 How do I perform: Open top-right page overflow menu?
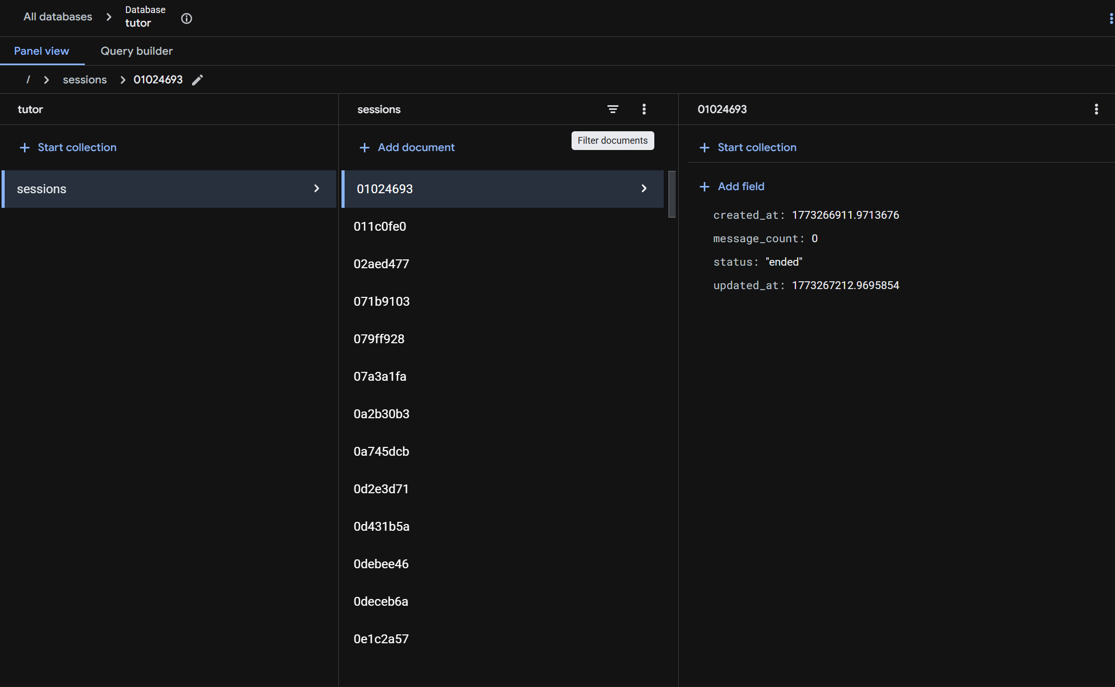coord(1111,19)
